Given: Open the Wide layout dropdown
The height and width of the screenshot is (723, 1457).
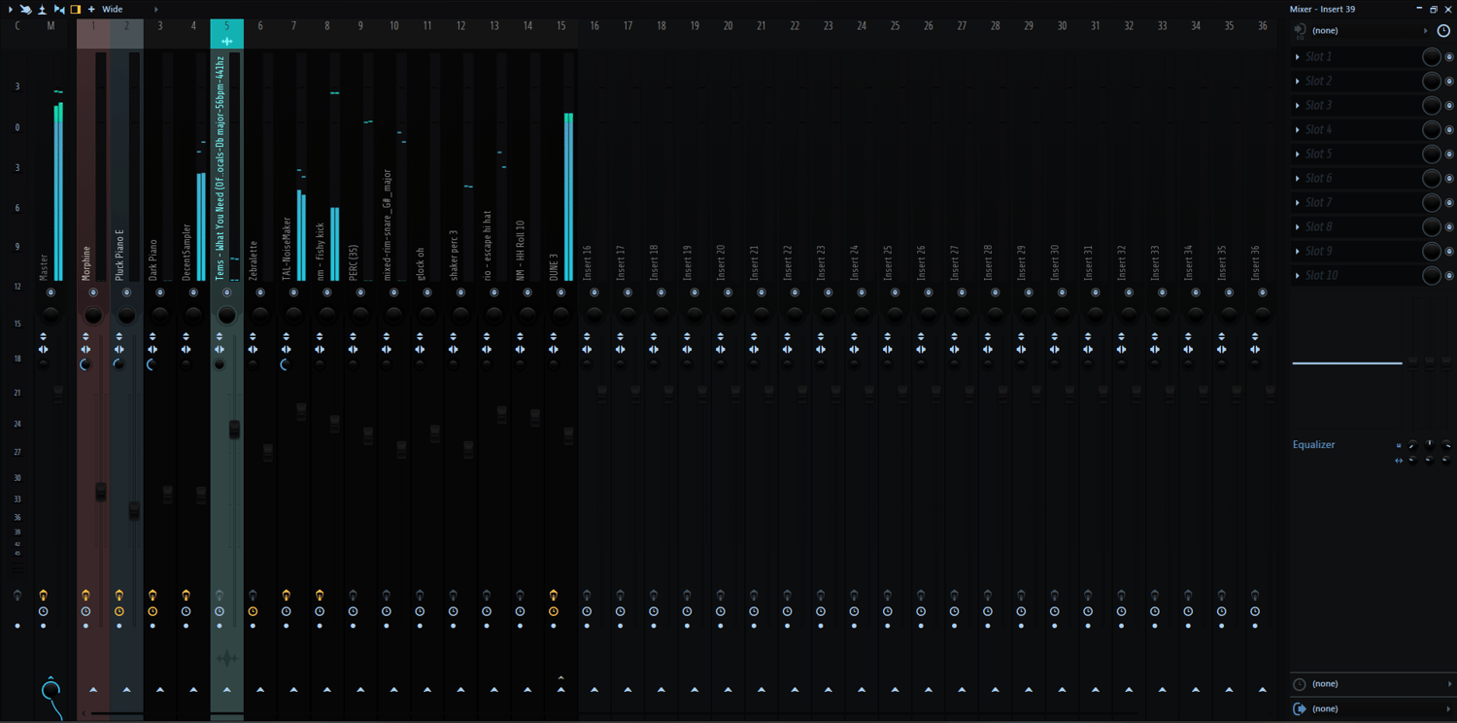Looking at the screenshot, I should pos(113,9).
